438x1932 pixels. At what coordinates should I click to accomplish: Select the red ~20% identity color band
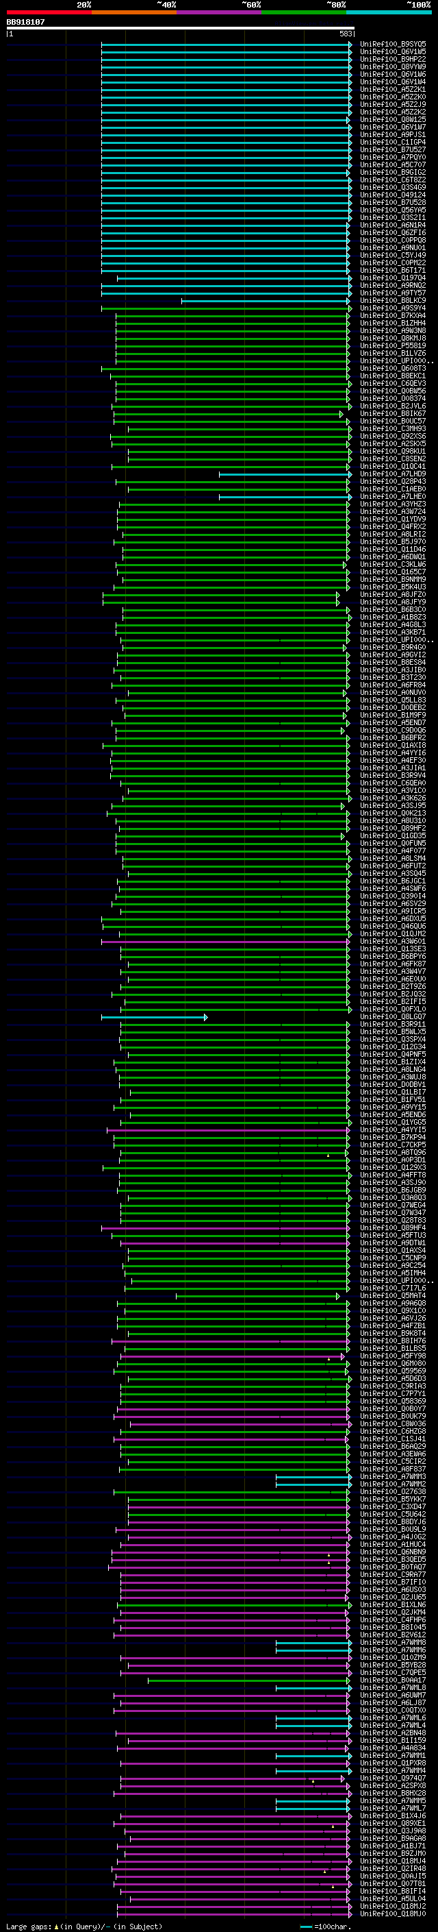pyautogui.click(x=49, y=12)
